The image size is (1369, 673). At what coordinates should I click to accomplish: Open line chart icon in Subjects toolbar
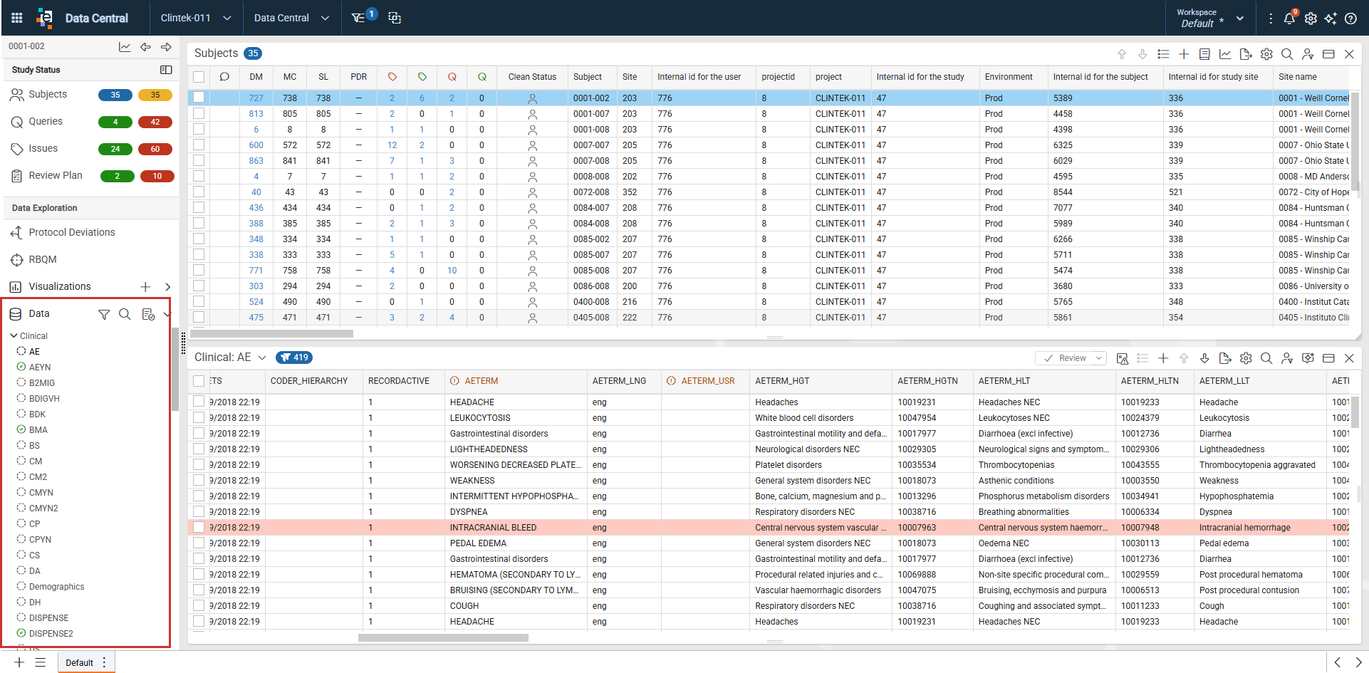(1225, 54)
